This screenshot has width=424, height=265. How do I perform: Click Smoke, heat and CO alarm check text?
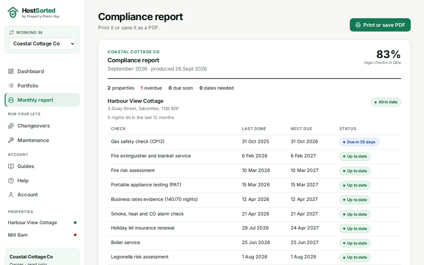147,214
